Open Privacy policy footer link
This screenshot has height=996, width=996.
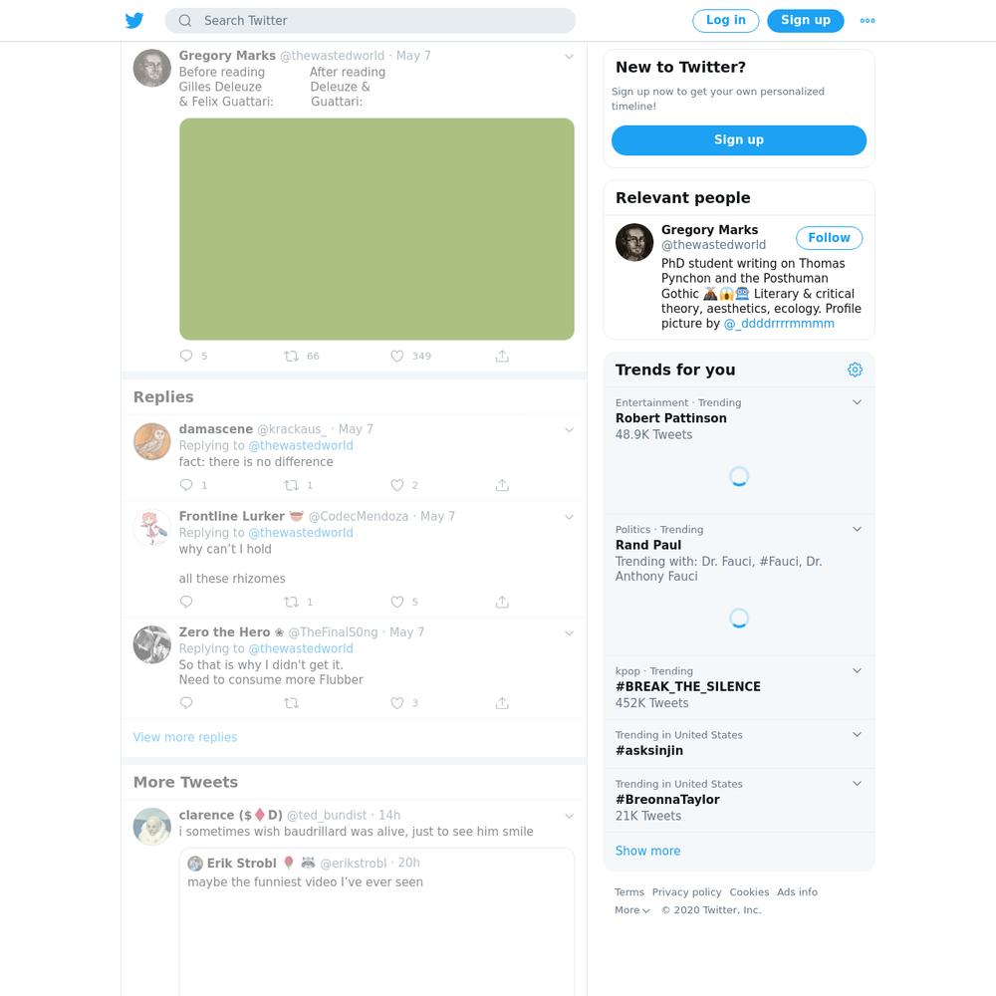(686, 891)
